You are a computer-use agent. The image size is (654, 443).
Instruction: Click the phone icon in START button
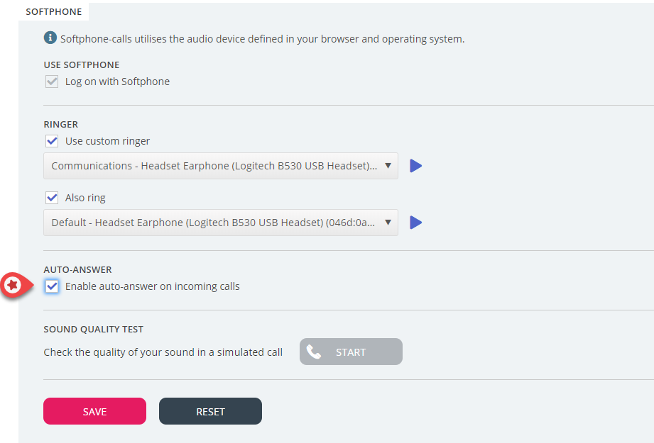tap(314, 352)
